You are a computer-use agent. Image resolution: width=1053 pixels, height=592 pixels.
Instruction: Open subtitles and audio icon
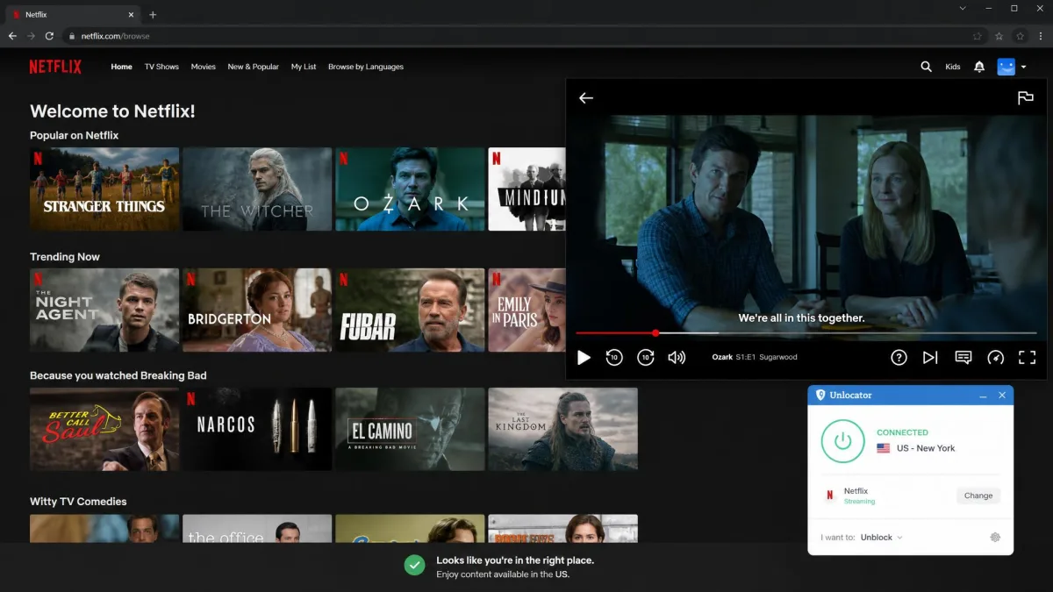click(x=963, y=357)
